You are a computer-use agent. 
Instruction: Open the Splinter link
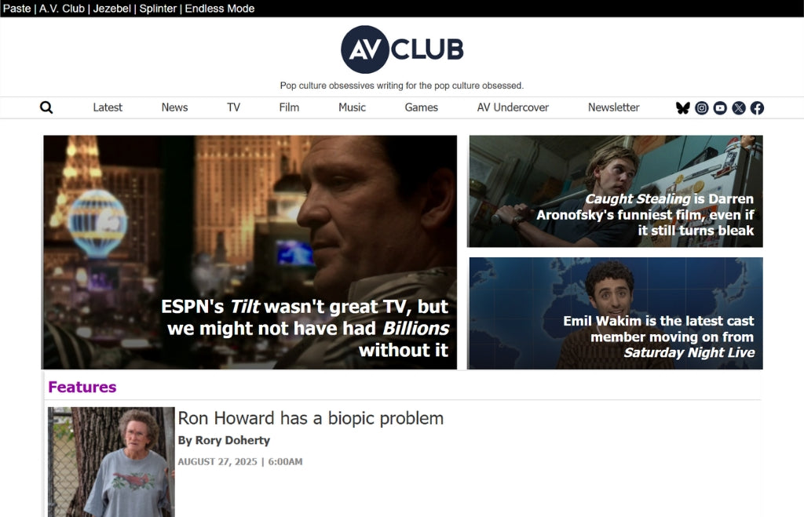pyautogui.click(x=158, y=9)
